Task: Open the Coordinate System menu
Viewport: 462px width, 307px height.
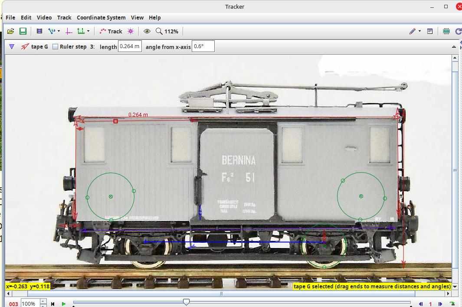Action: click(101, 17)
